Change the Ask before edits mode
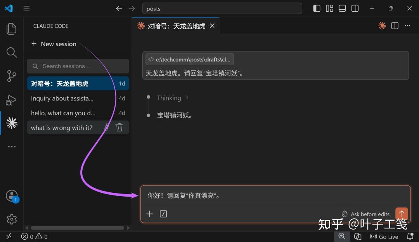The height and width of the screenshot is (242, 419). tap(365, 214)
